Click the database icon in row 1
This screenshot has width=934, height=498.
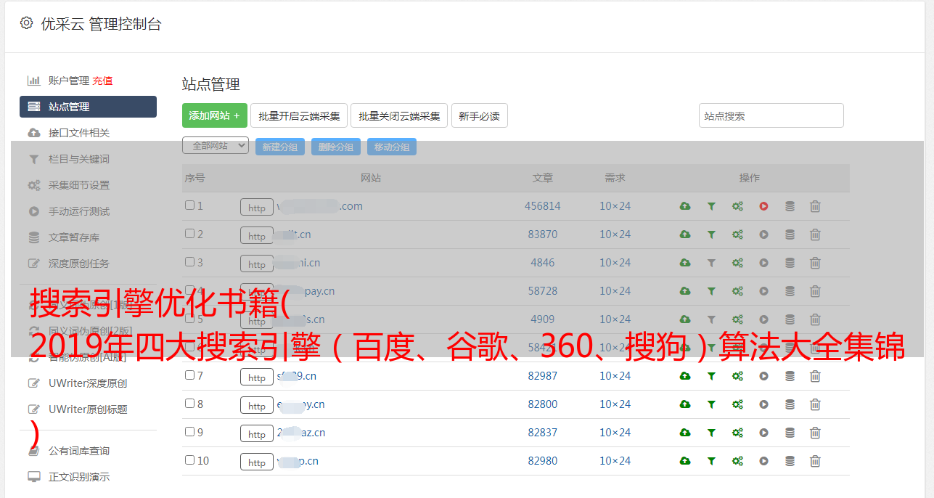coord(790,206)
